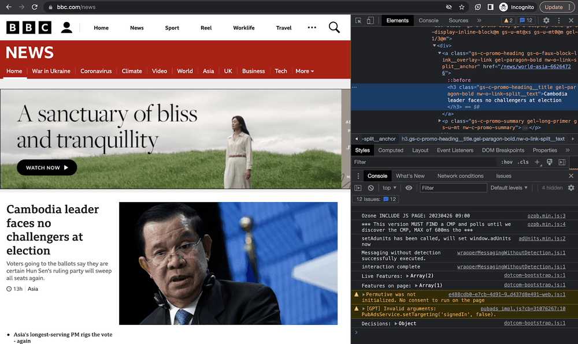Open the What's New drawer tab
The height and width of the screenshot is (344, 578).
[x=410, y=176]
